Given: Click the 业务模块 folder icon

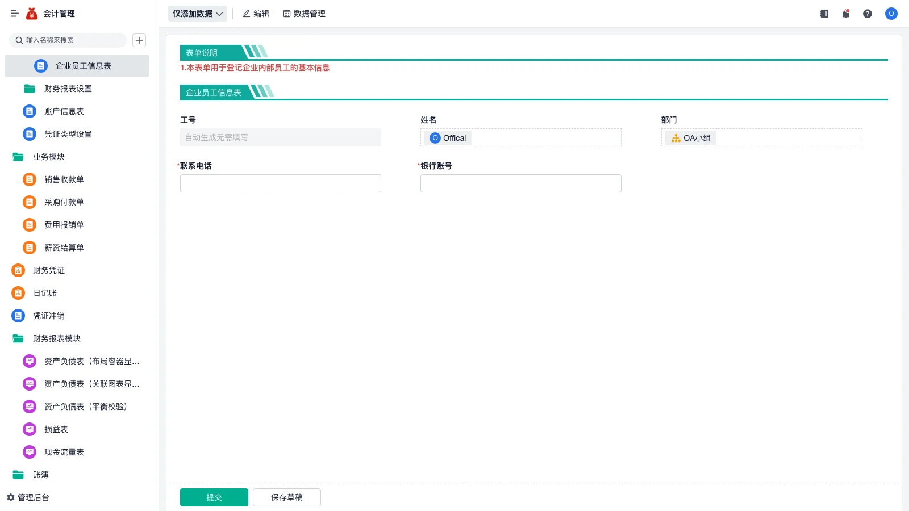Looking at the screenshot, I should (18, 157).
